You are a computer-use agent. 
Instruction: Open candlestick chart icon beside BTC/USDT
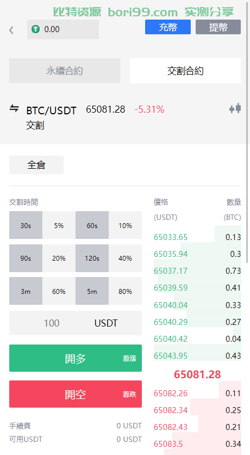tap(235, 109)
